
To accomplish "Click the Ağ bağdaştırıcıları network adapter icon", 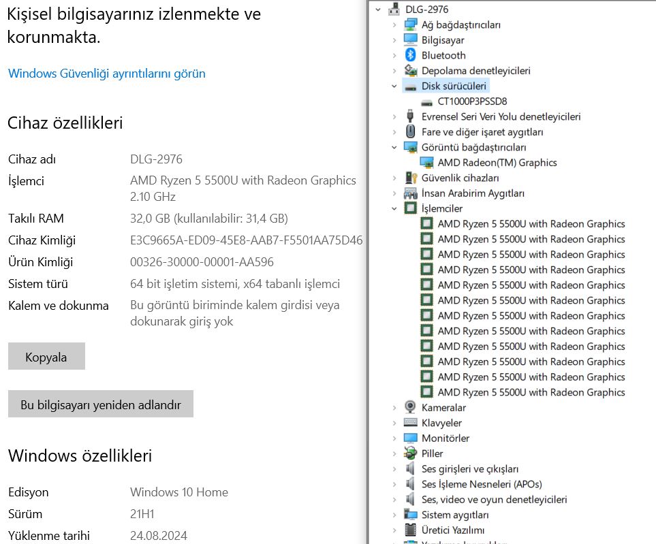I will (410, 25).
